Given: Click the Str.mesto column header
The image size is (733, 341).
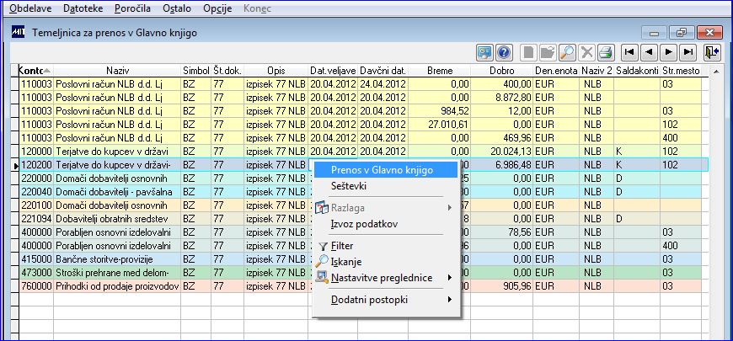Looking at the screenshot, I should [681, 71].
